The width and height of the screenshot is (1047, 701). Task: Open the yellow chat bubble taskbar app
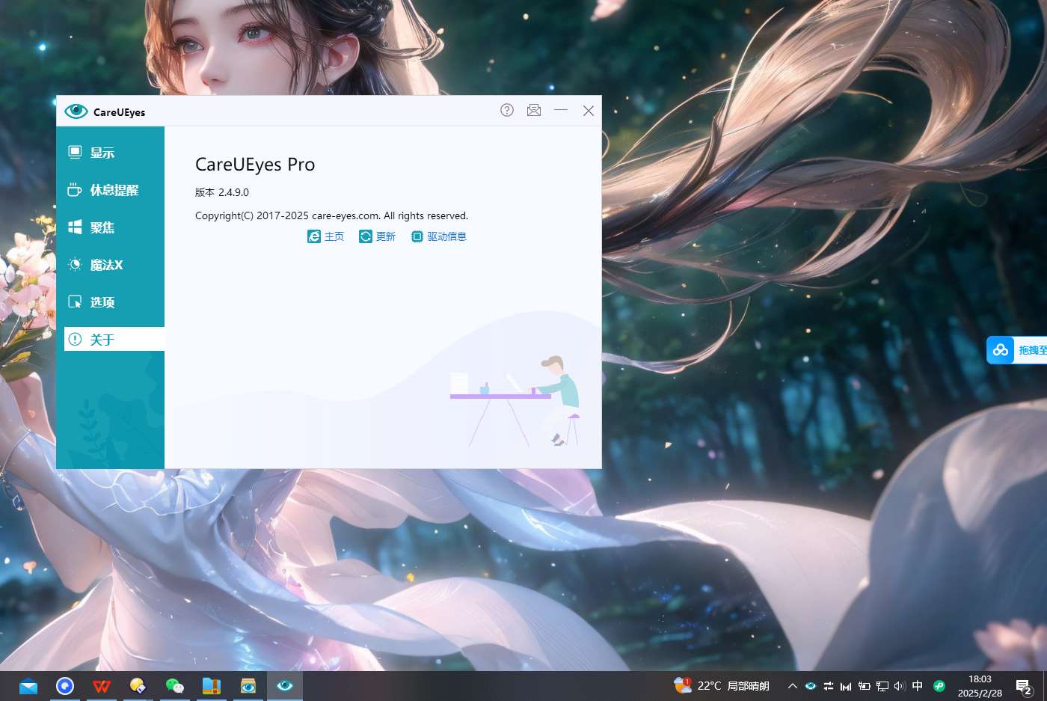(138, 686)
